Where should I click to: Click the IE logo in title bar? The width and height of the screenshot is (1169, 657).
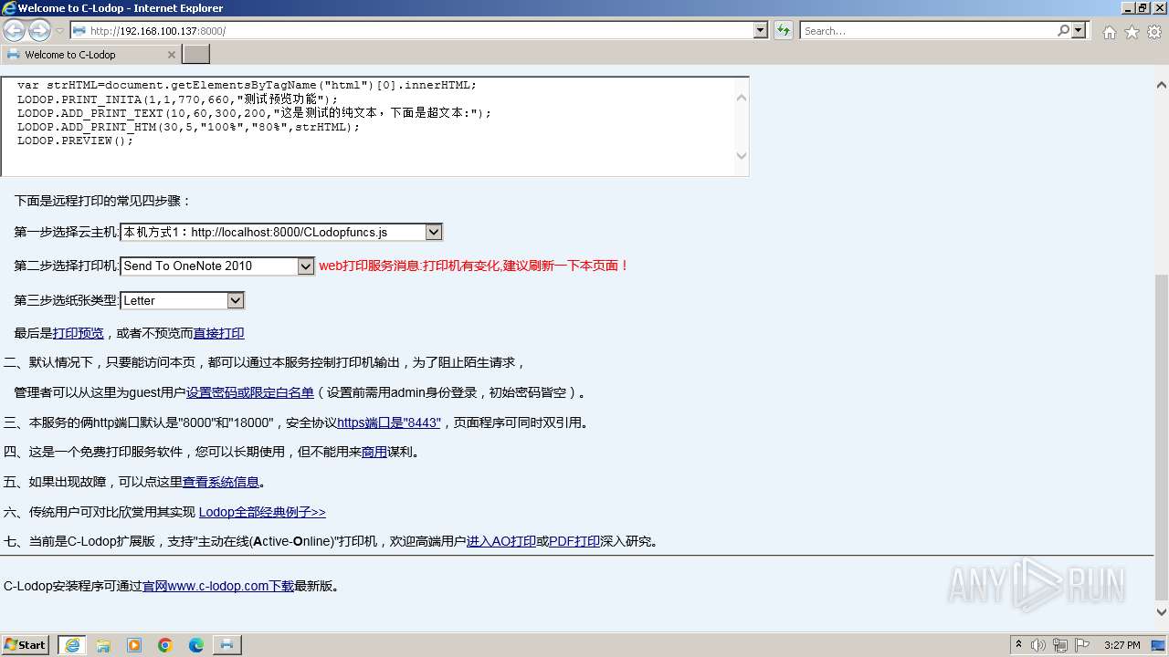click(x=8, y=8)
